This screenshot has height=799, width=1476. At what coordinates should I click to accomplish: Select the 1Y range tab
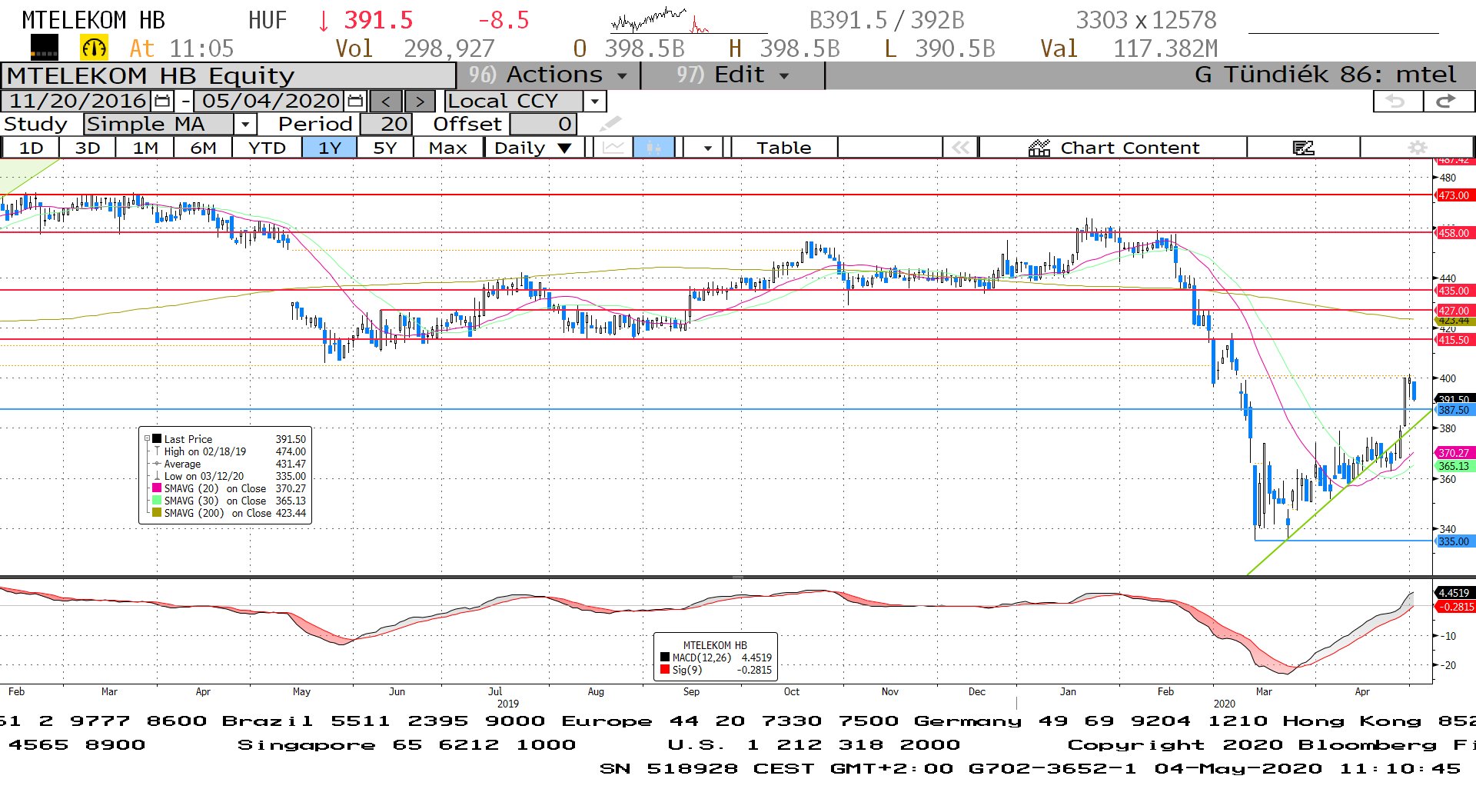[x=329, y=147]
